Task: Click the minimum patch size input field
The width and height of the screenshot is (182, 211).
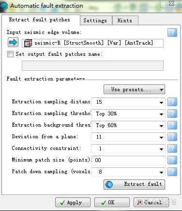Action: pyautogui.click(x=128, y=161)
